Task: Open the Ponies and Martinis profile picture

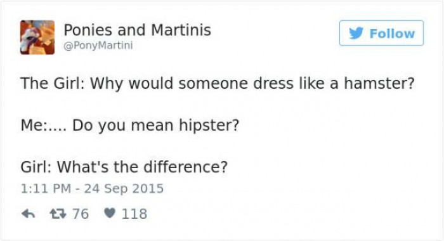Action: tap(37, 37)
